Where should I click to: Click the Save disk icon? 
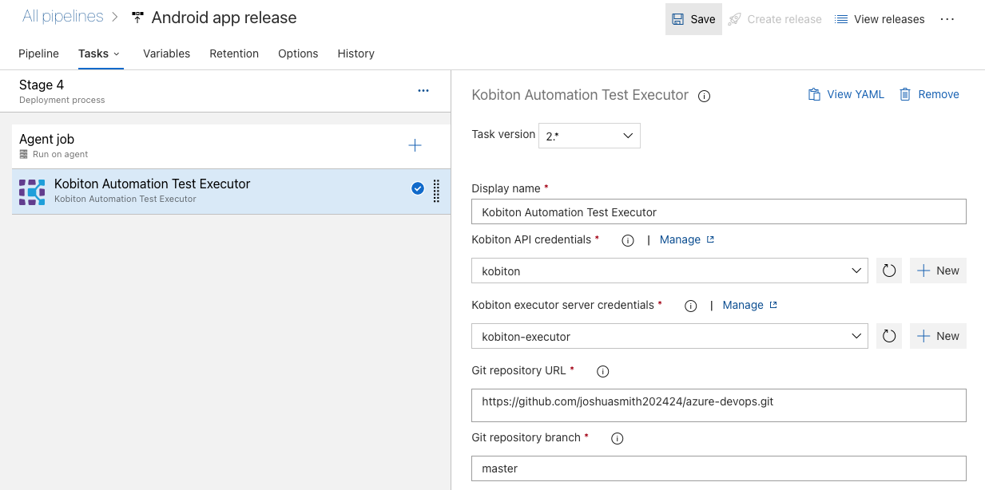click(x=677, y=19)
